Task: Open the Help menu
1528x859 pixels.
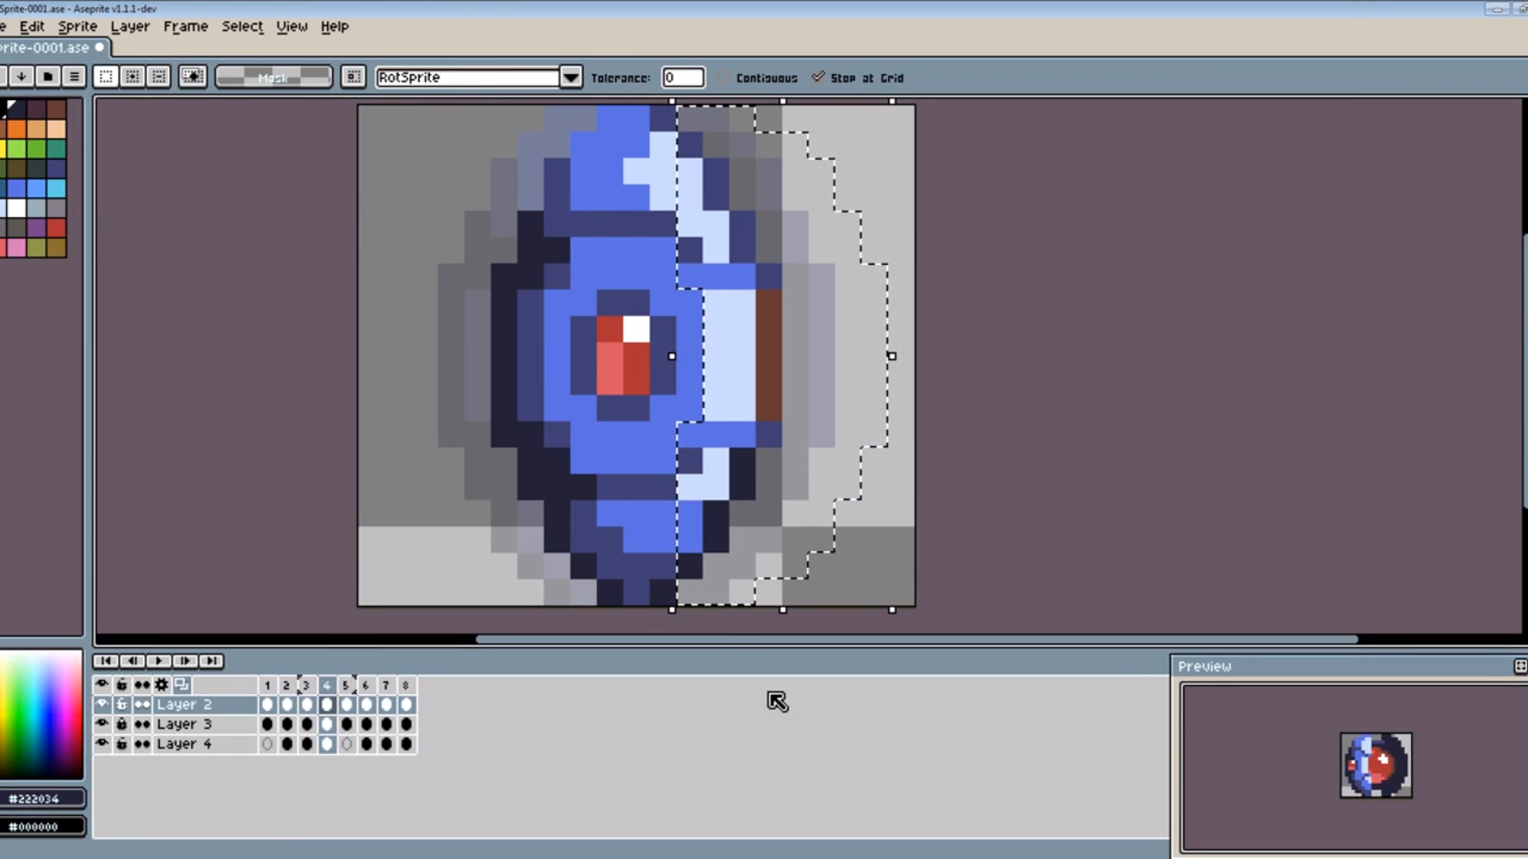Action: pos(334,26)
